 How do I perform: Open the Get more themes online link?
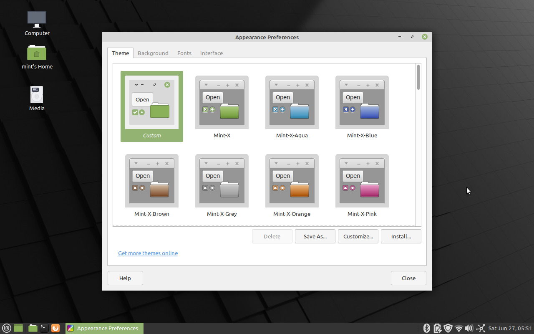point(148,253)
